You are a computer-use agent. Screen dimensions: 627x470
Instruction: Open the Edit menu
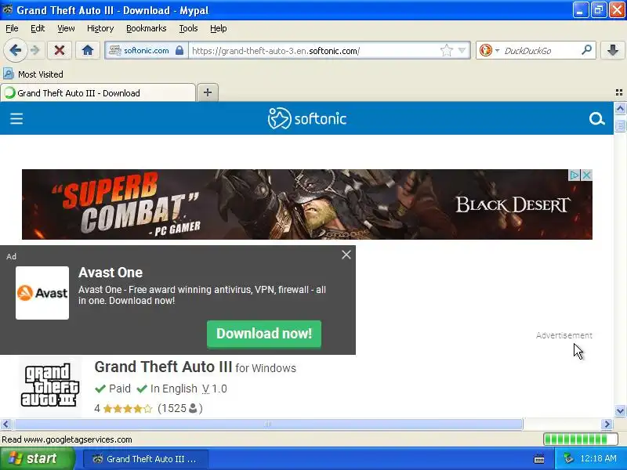tap(38, 28)
